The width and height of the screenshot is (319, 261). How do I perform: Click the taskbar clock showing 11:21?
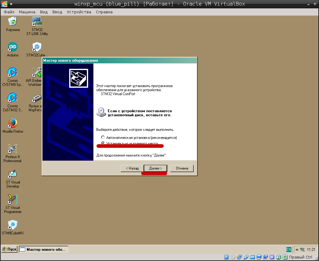[311, 250]
